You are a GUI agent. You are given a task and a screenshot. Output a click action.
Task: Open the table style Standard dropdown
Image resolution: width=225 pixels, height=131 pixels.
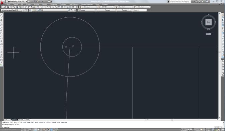click(x=125, y=7)
